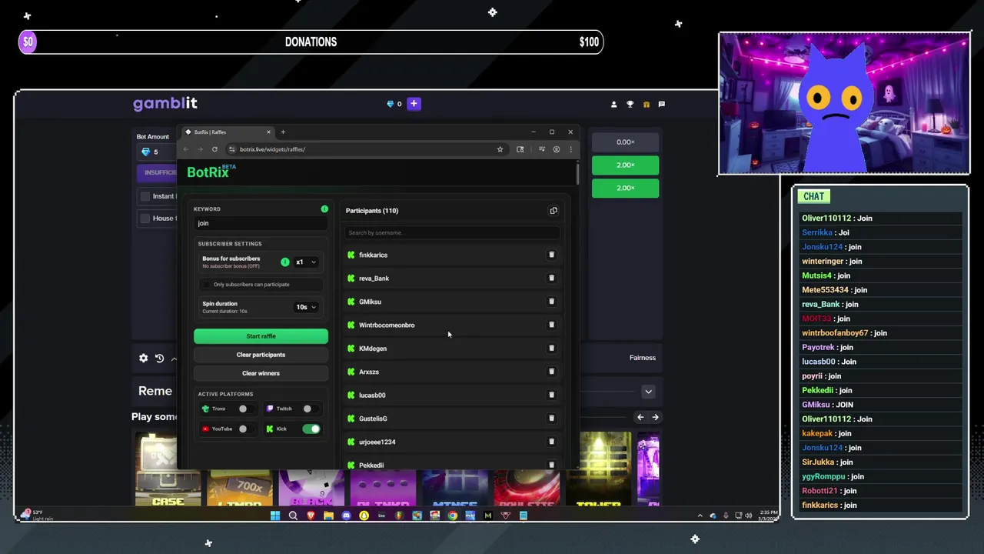The width and height of the screenshot is (984, 554).
Task: Tick the Instant checkbox in gamblit
Action: 145,196
